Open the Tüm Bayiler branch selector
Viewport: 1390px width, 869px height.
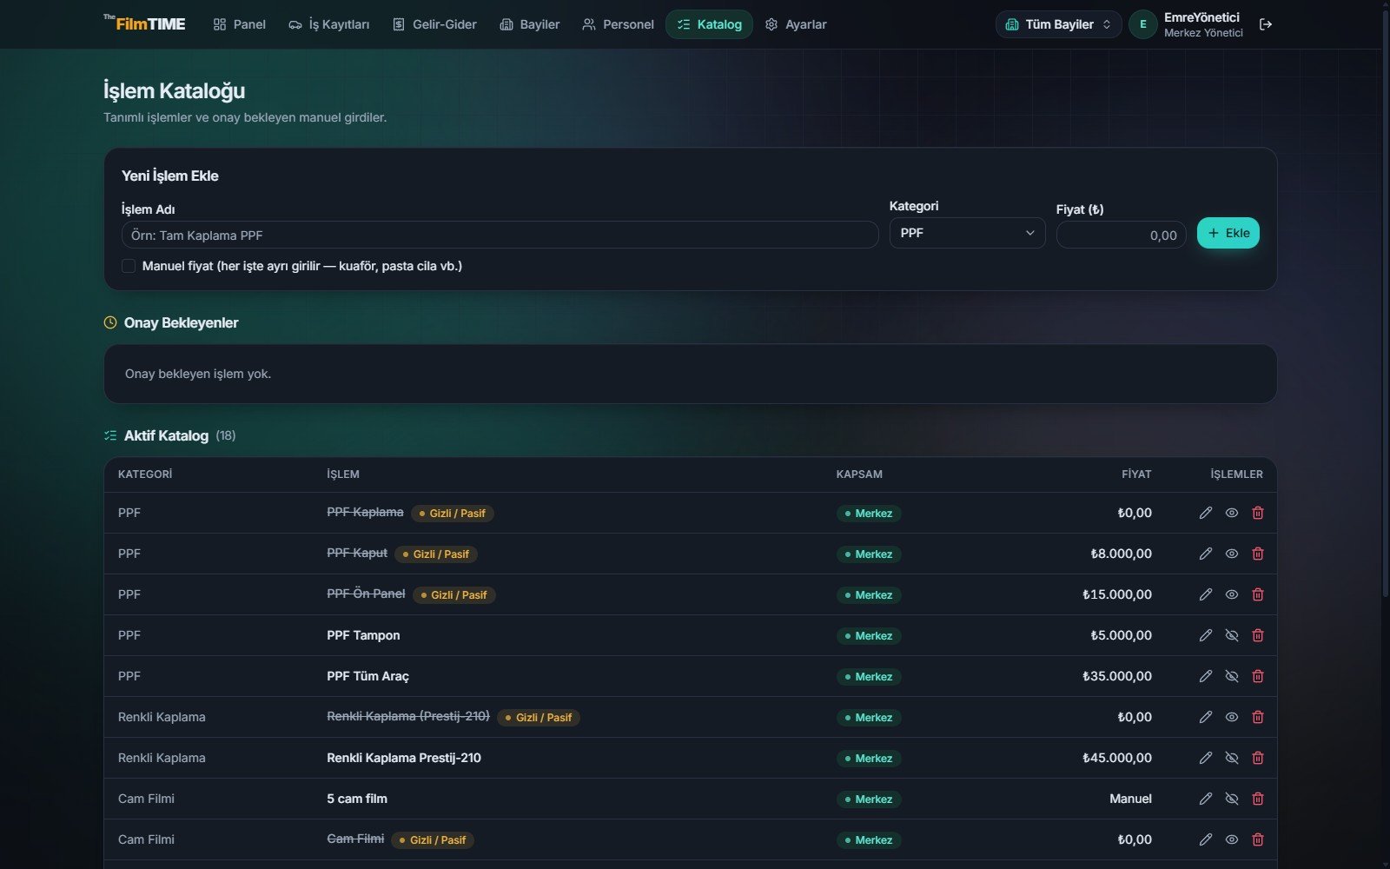click(1058, 24)
